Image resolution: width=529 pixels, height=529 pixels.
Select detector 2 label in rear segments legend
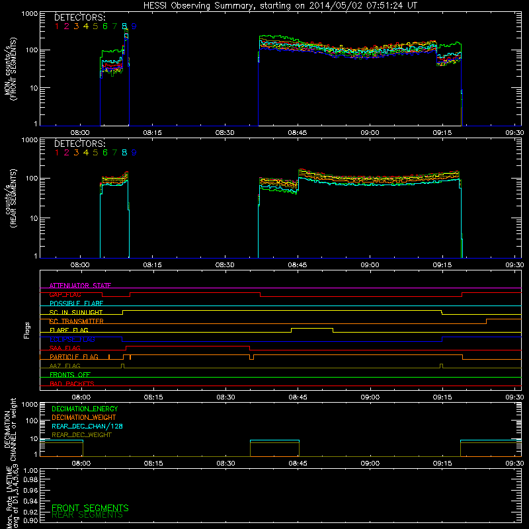click(67, 153)
